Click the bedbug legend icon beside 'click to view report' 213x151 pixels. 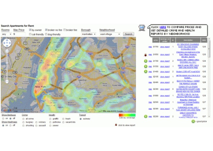tap(116, 125)
